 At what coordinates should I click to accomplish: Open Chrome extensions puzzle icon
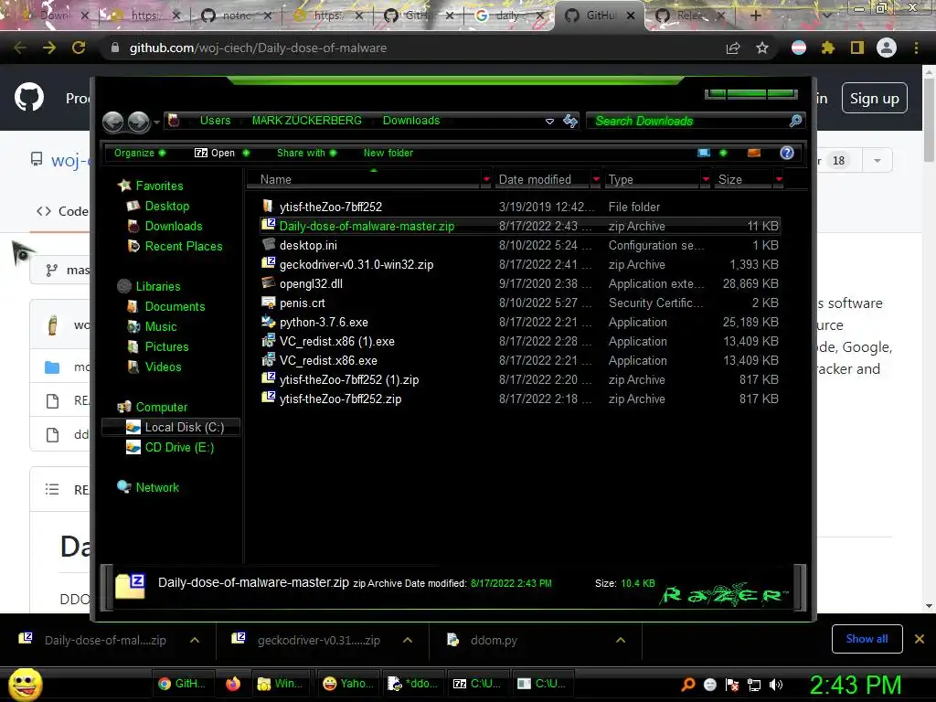(828, 48)
